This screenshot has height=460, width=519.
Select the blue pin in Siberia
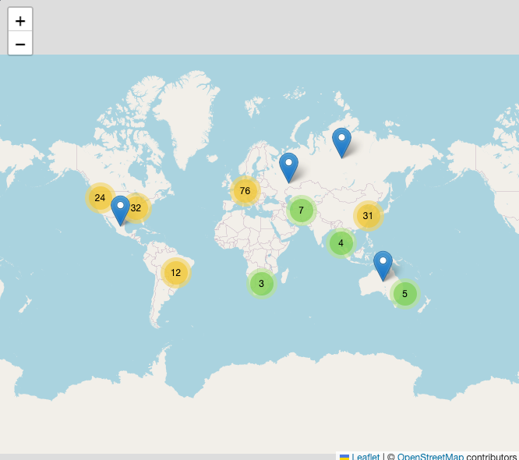coord(341,143)
